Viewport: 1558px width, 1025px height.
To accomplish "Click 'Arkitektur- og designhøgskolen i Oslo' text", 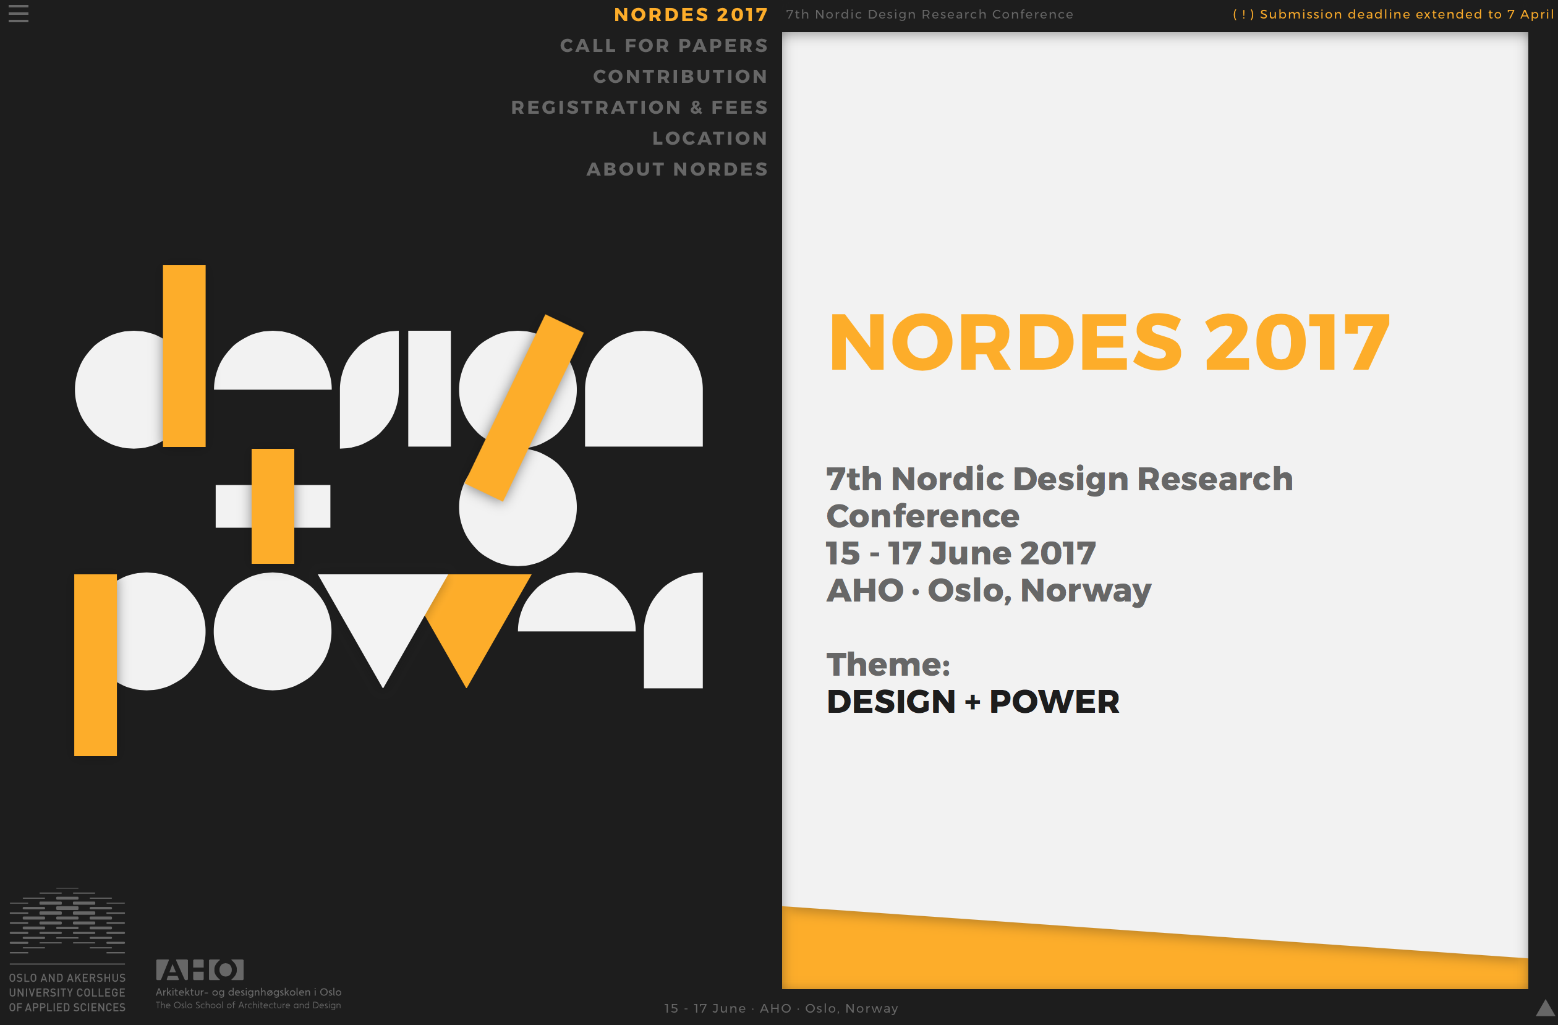I will (x=248, y=992).
